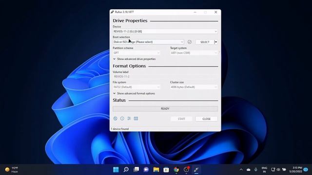The image size is (312, 175).
Task: Click the CLOSE button
Action: [x=207, y=119]
